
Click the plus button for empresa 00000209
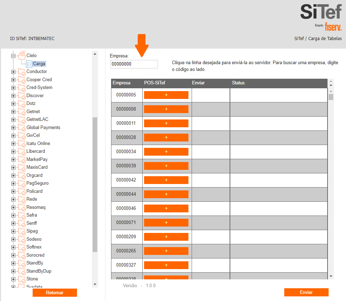click(166, 236)
